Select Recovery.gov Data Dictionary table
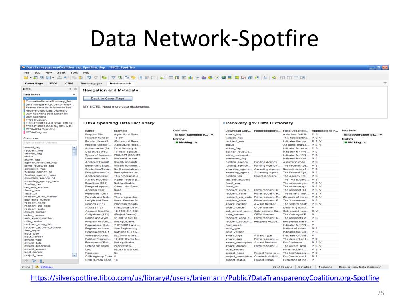 (50, 110)
